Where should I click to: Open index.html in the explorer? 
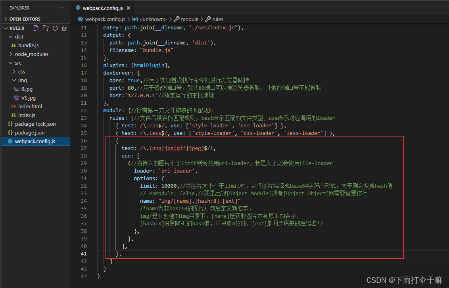click(x=30, y=106)
